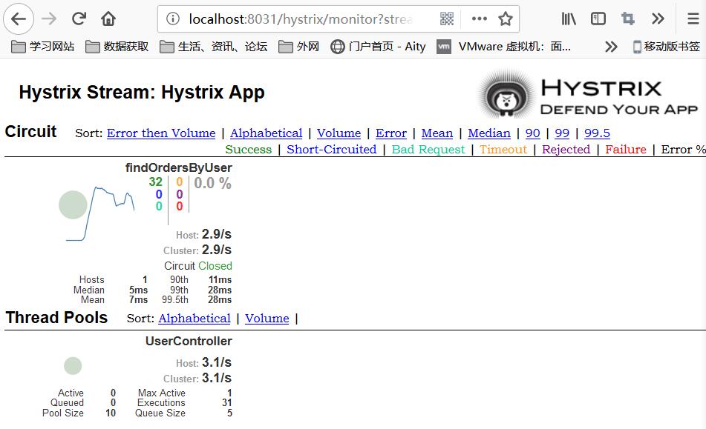
Task: Click the Hystrix porcupine logo
Action: coord(506,93)
